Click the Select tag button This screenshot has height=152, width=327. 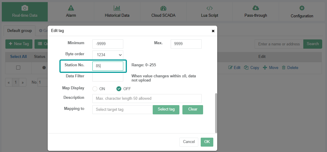166,110
